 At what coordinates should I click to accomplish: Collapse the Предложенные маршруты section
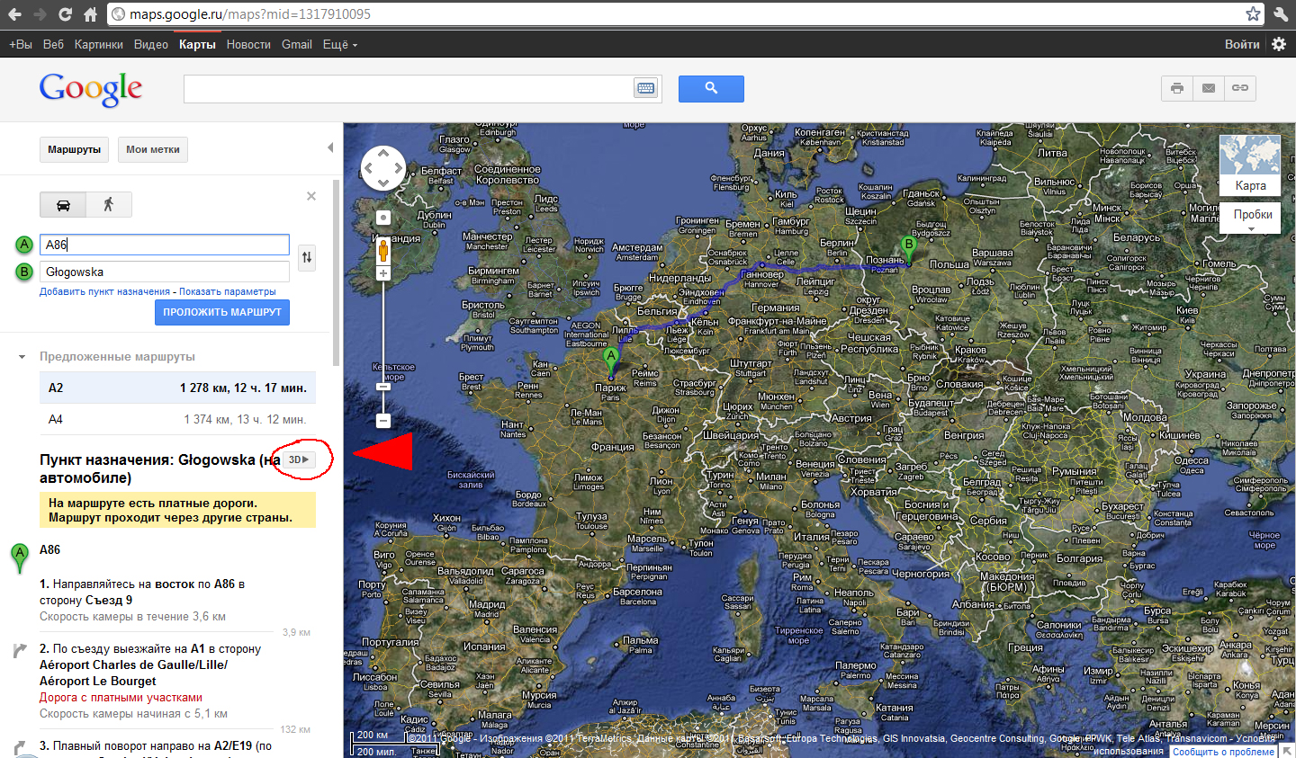(x=22, y=357)
